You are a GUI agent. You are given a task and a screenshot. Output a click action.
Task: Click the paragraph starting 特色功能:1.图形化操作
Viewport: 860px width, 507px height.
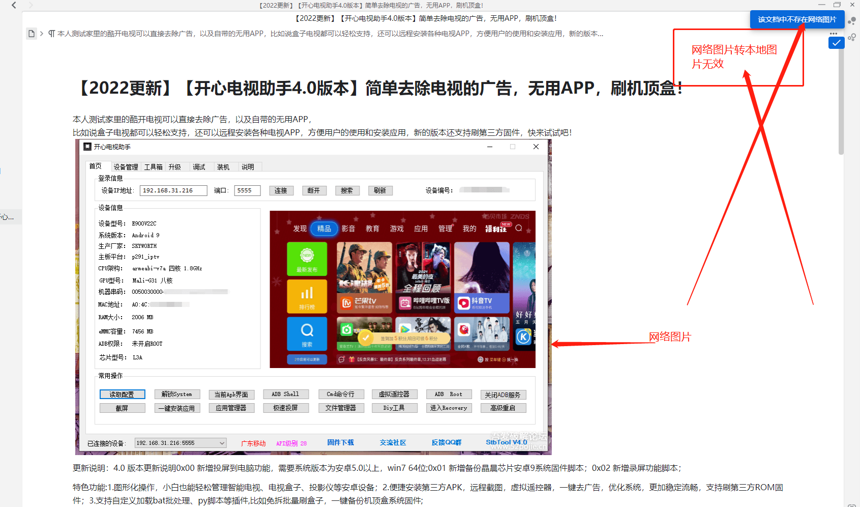point(428,494)
